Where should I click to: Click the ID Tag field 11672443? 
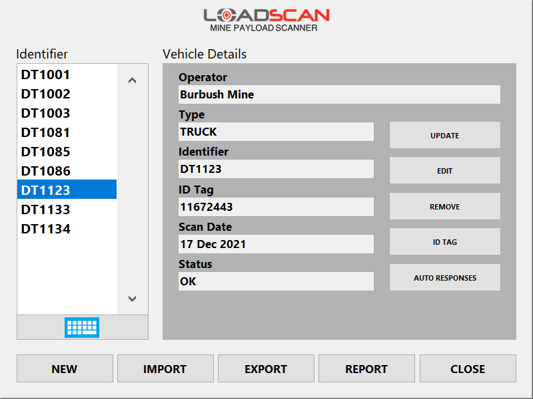coord(276,207)
